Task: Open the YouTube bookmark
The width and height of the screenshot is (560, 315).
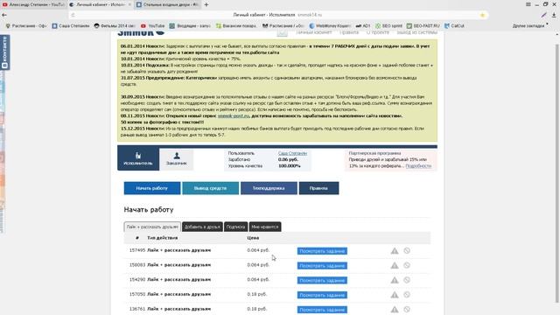Action: click(x=153, y=25)
